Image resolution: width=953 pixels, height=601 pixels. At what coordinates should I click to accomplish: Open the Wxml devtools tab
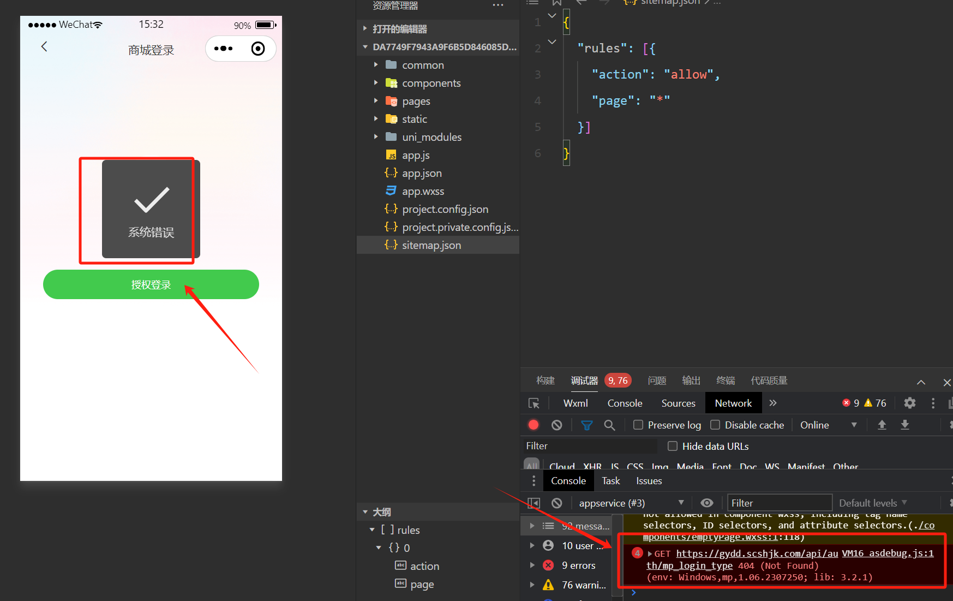point(576,403)
